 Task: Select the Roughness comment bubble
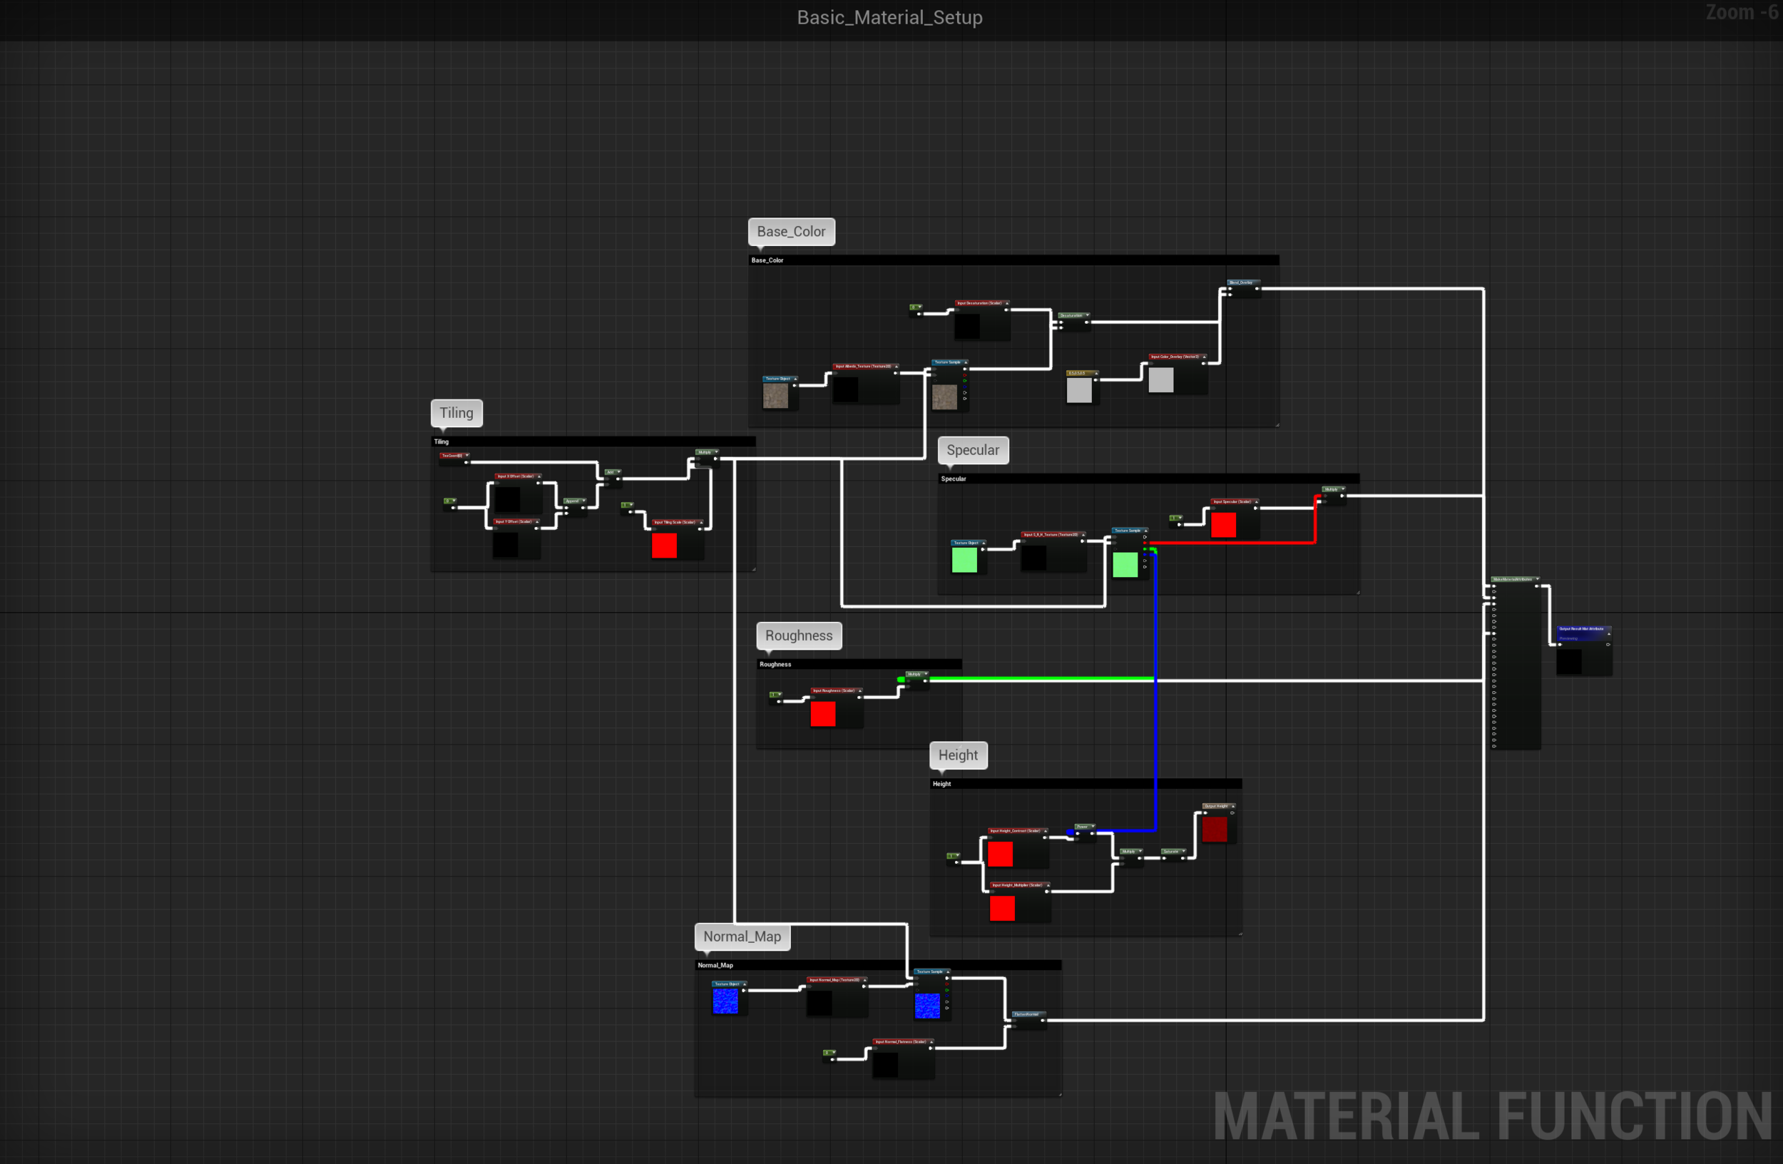pyautogui.click(x=799, y=635)
